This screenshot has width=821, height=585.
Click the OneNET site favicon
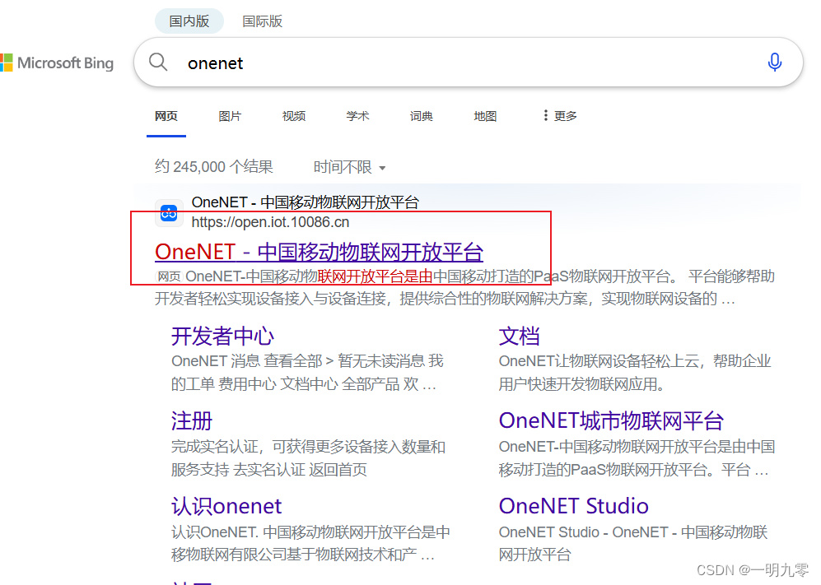pos(169,213)
